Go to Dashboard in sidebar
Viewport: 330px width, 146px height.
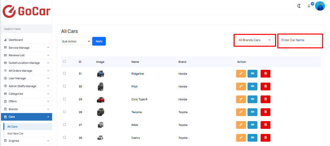point(27,40)
